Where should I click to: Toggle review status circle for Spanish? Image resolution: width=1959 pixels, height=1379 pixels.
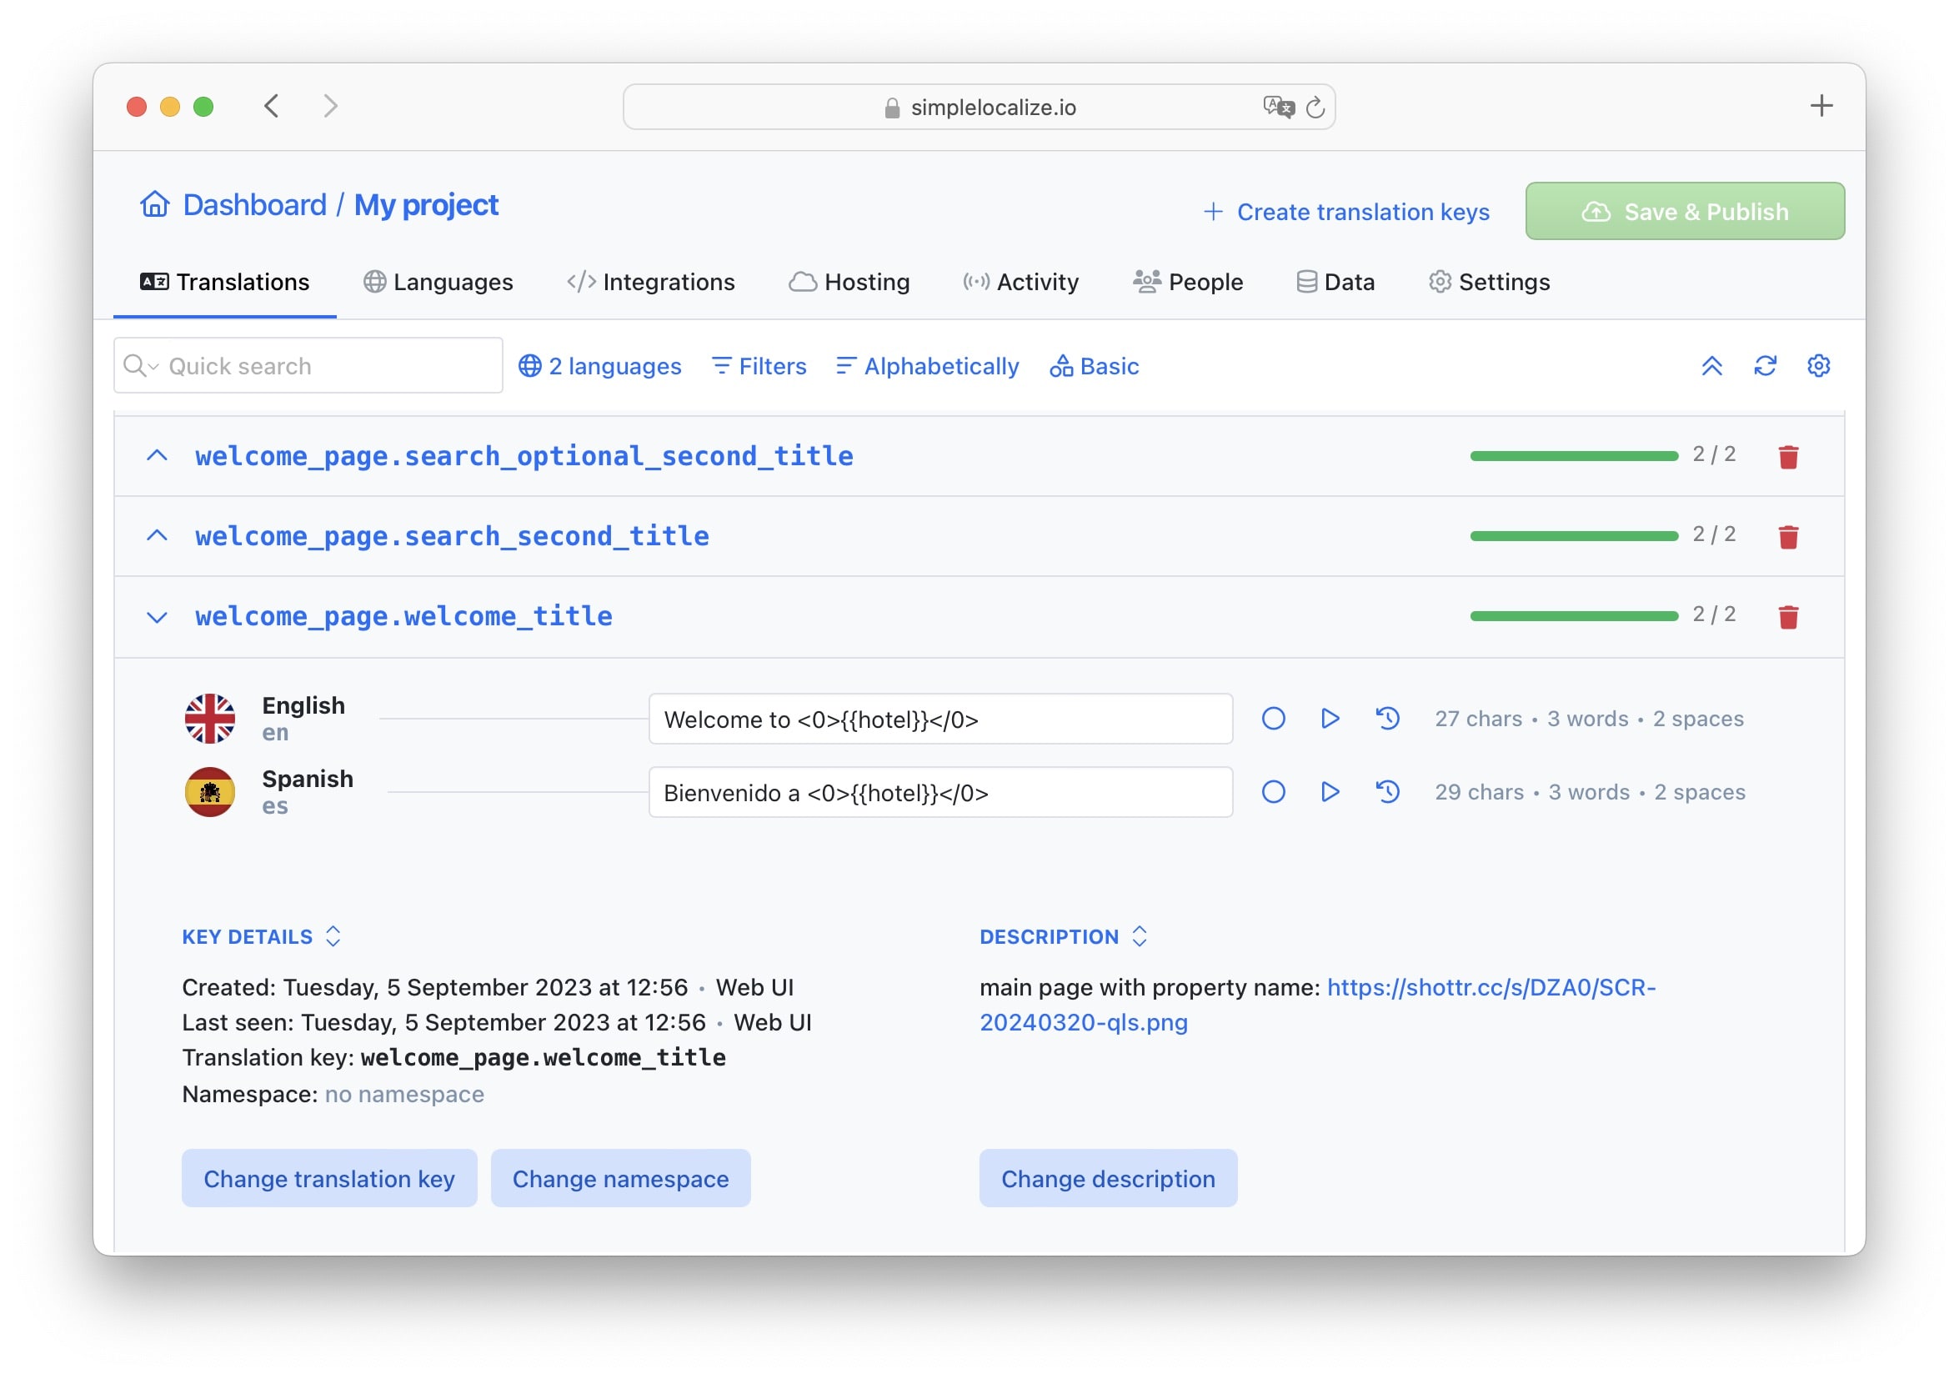pos(1273,792)
